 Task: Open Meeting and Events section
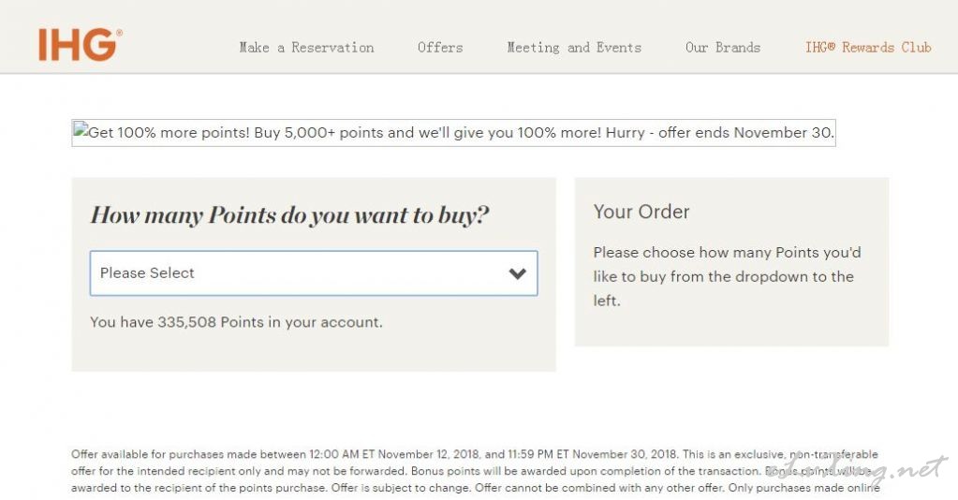tap(574, 48)
